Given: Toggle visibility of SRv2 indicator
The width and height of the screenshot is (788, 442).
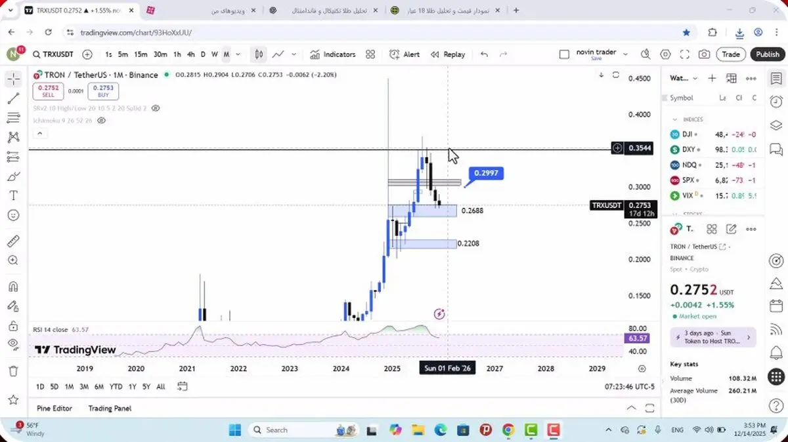Looking at the screenshot, I should click(x=155, y=108).
